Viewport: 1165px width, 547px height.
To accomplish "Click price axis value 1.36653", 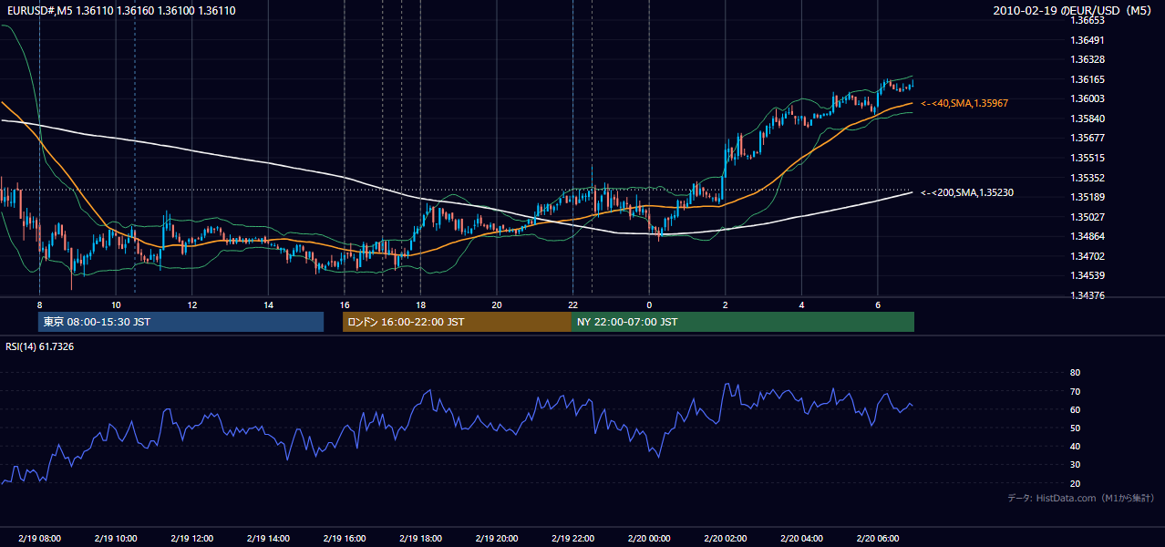I will [x=1087, y=20].
